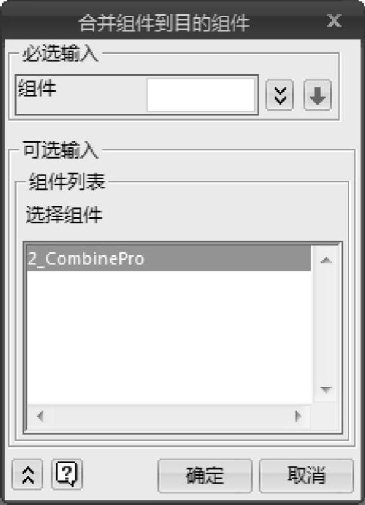This screenshot has height=505, width=365.
Task: Click the list's scroll left arrow
Action: tap(40, 416)
